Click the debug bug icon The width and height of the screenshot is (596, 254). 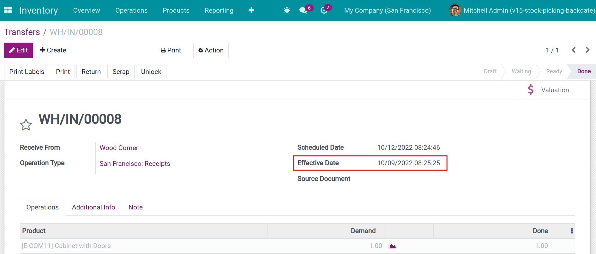[287, 10]
